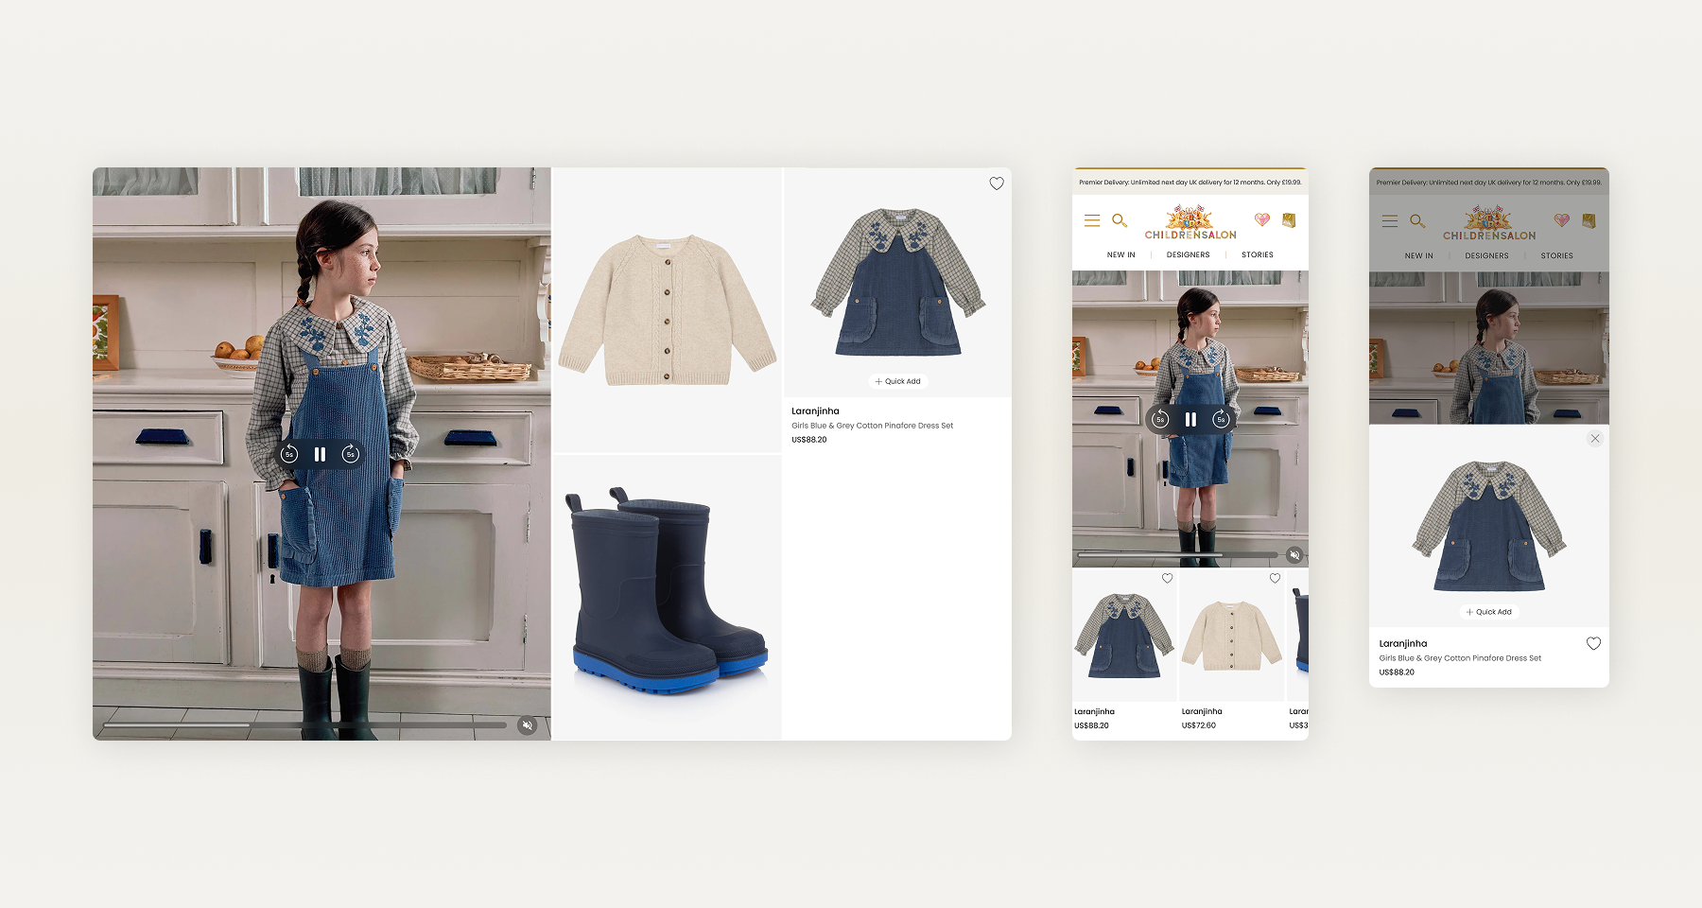The width and height of the screenshot is (1702, 908).
Task: Open search in the middle mobile screen header
Action: point(1120,220)
